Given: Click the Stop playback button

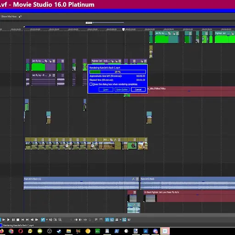Looking at the screenshot, I should pyautogui.click(x=18, y=220).
